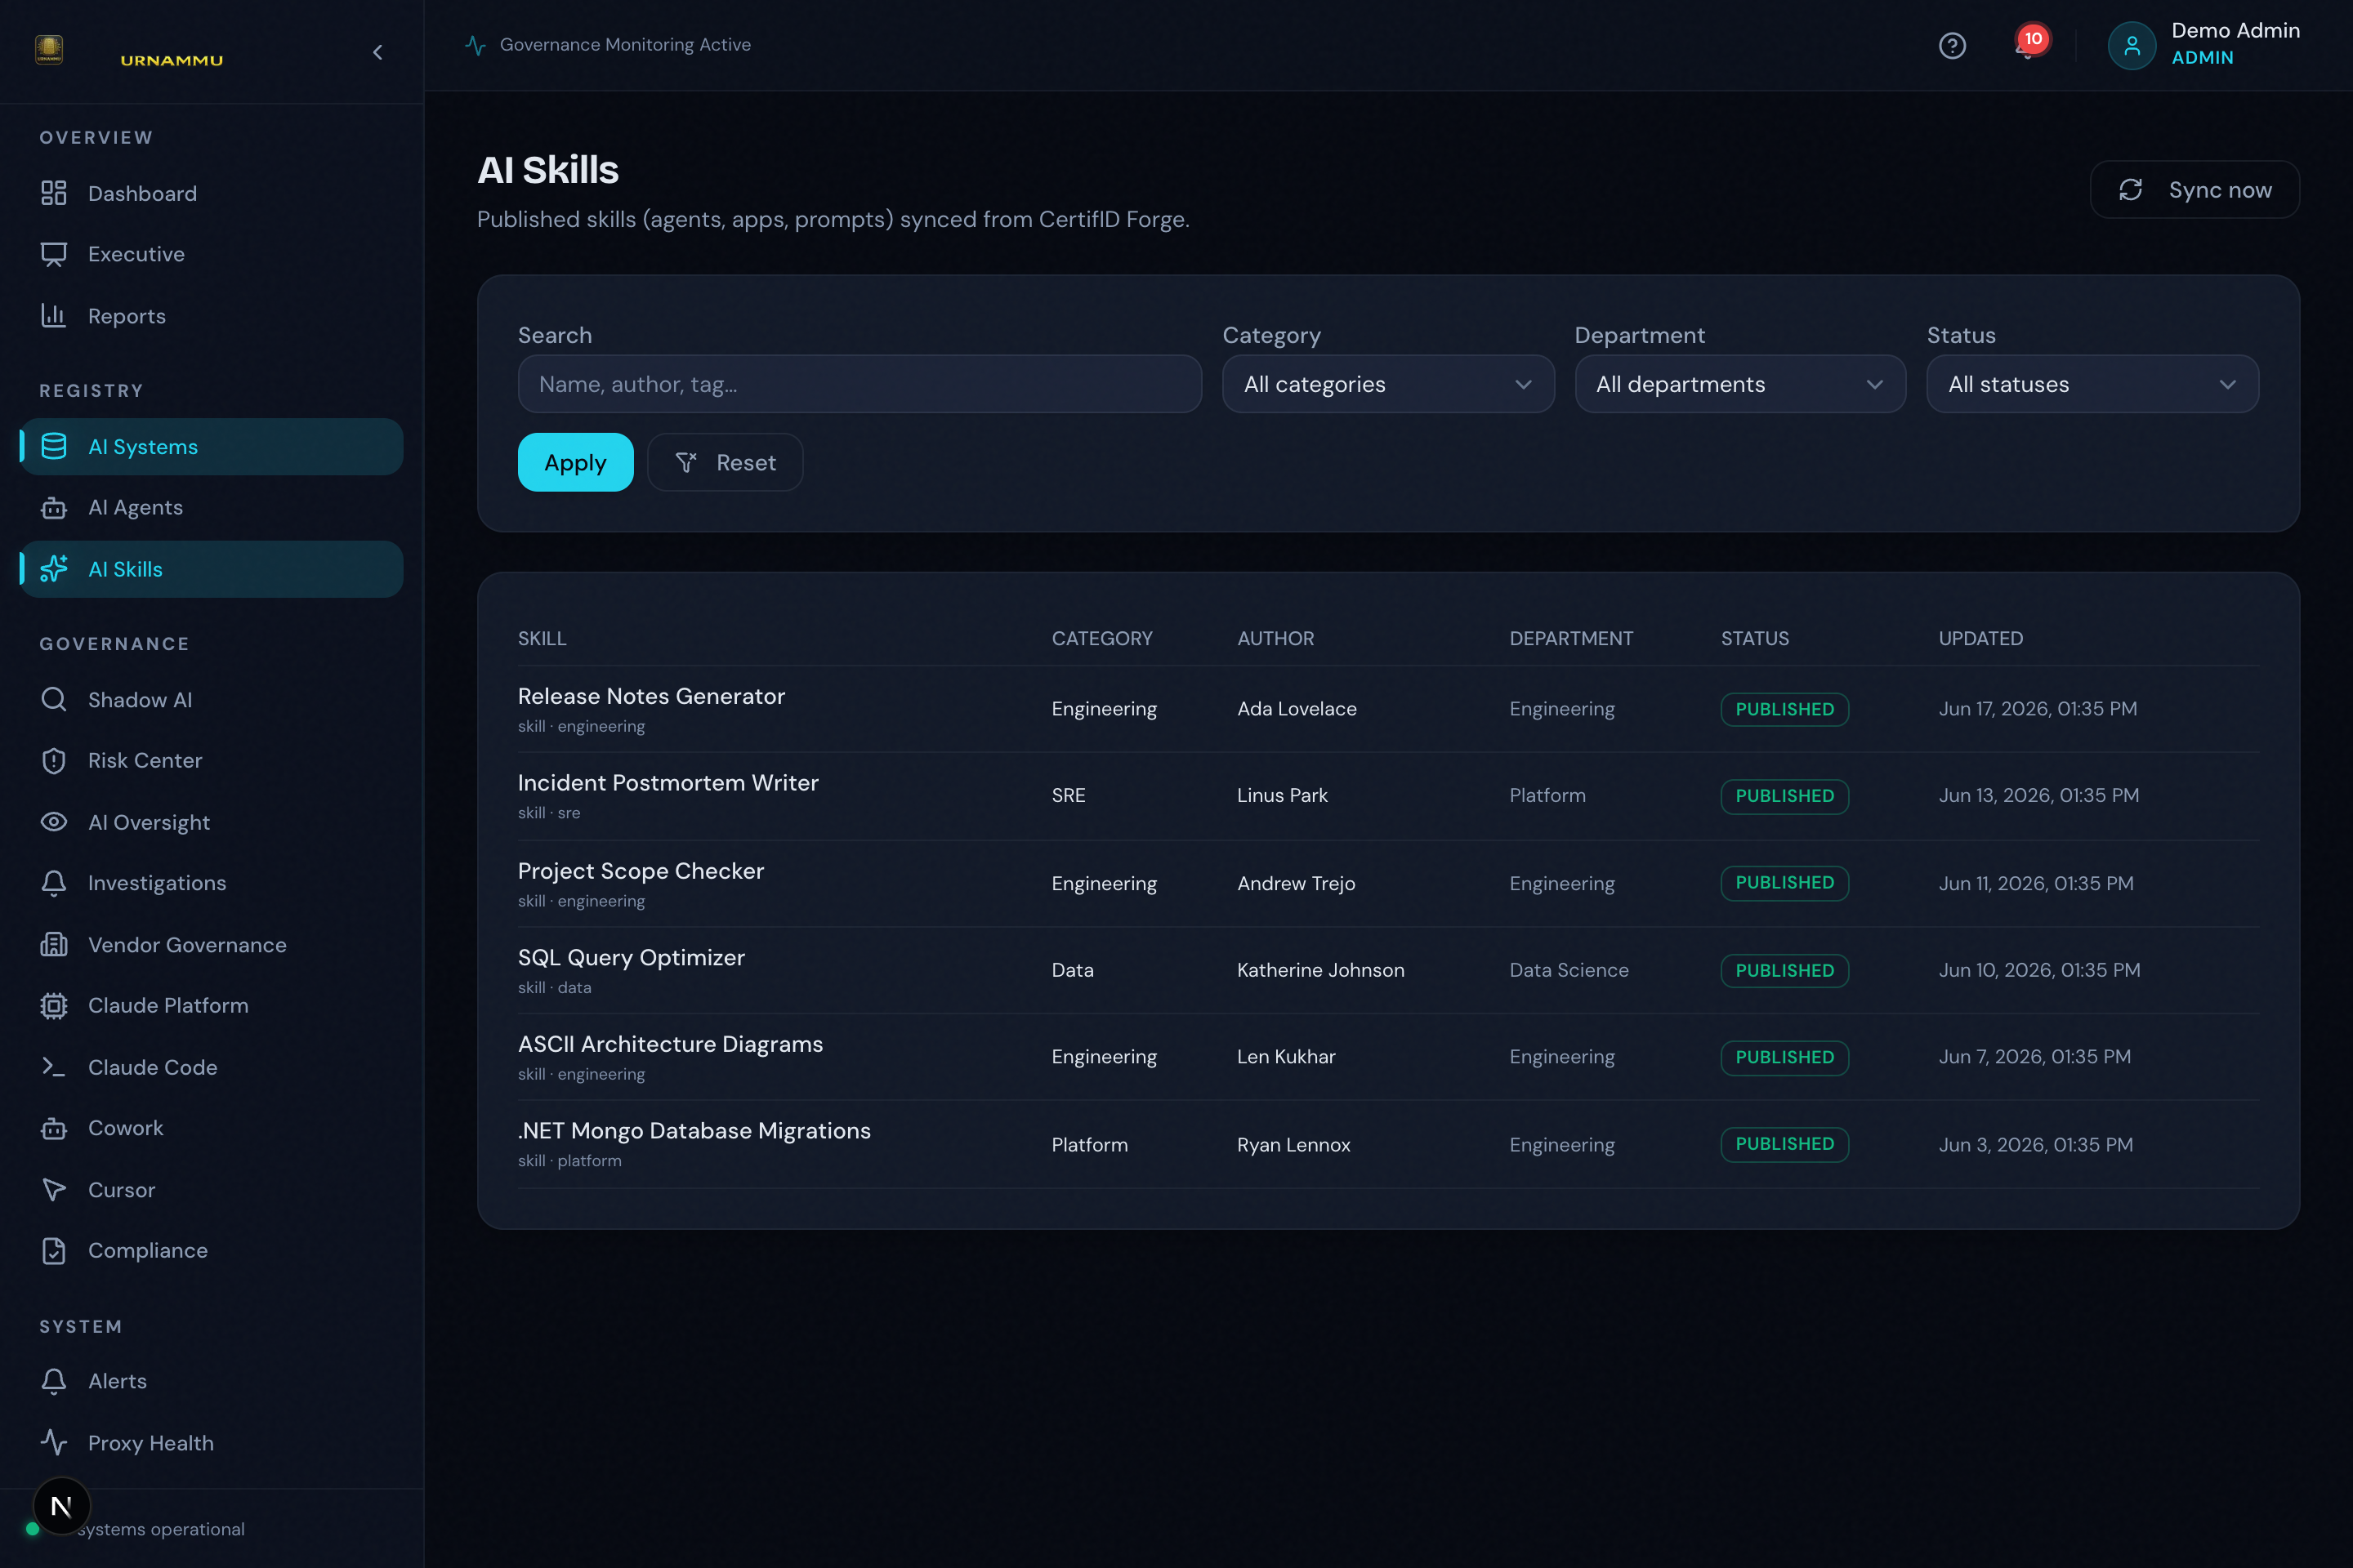
Task: Click author Katherine Johnson
Action: coord(1320,970)
